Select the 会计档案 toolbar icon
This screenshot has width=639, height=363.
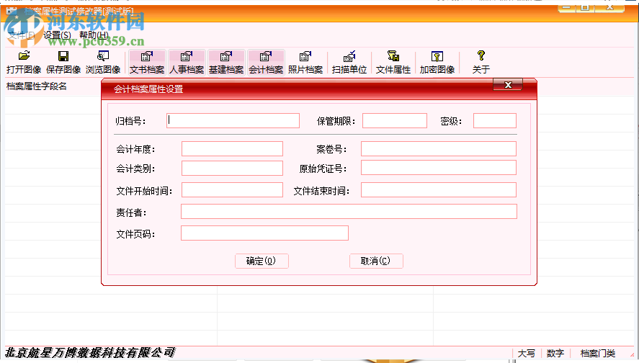coord(266,63)
